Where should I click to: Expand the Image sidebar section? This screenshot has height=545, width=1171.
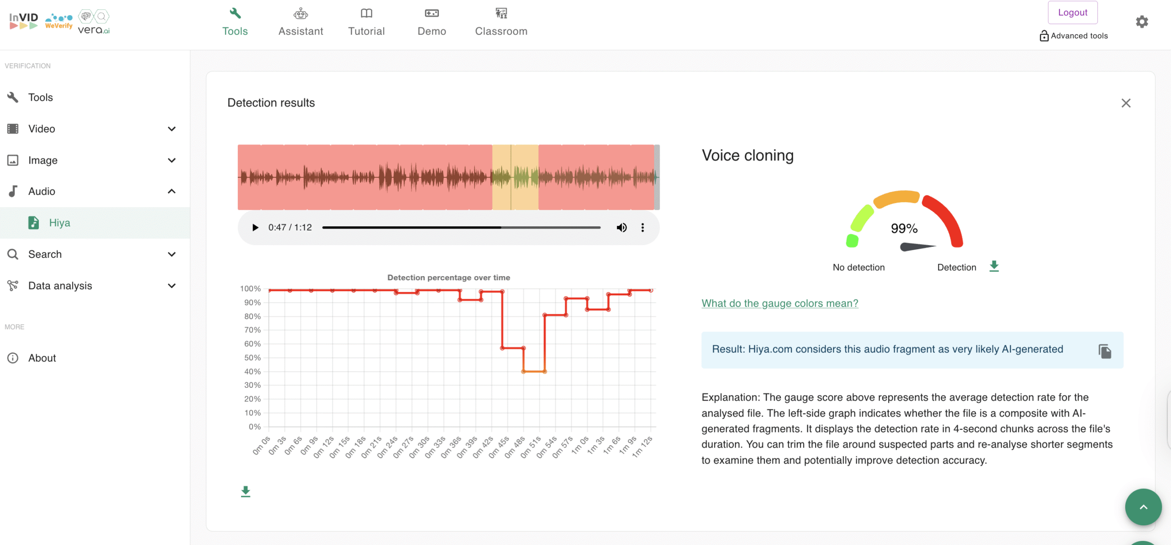172,160
